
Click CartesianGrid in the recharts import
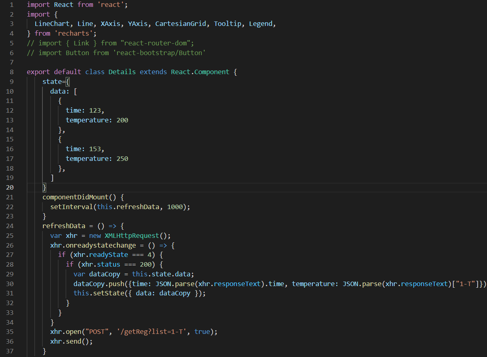point(181,24)
